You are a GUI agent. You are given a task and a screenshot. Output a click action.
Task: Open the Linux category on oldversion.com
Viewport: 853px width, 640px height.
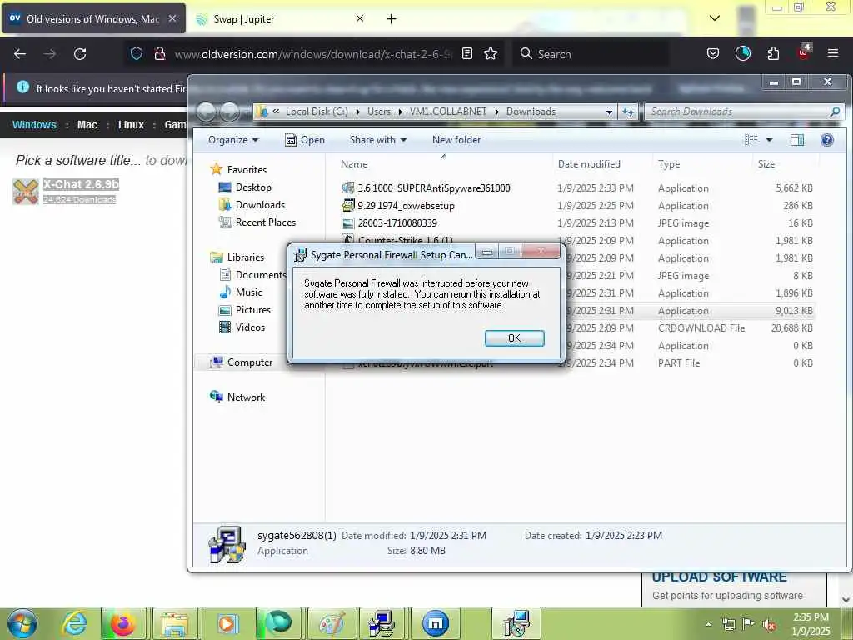(x=131, y=125)
